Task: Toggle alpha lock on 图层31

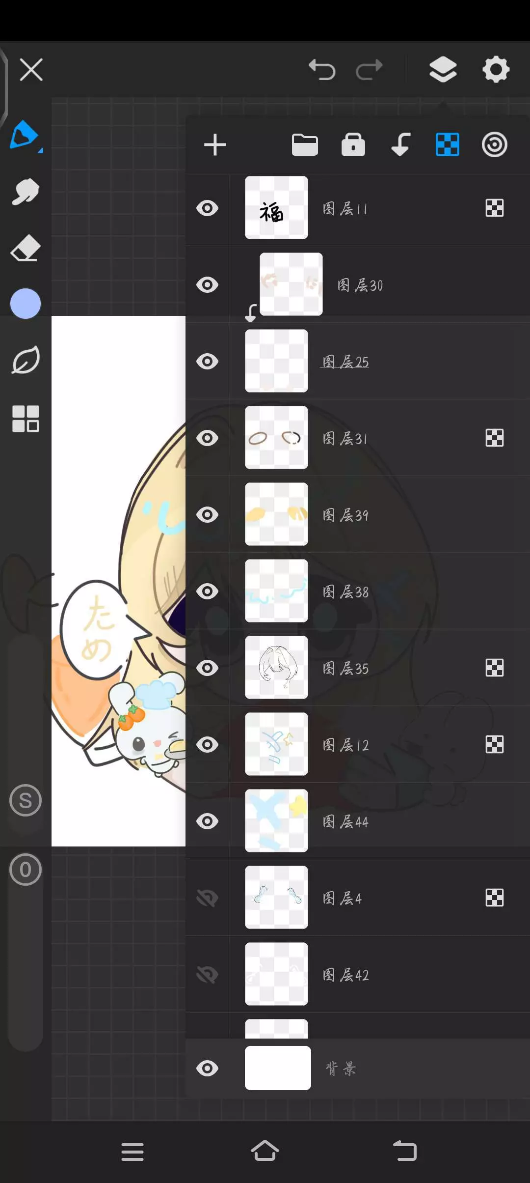Action: pos(494,438)
